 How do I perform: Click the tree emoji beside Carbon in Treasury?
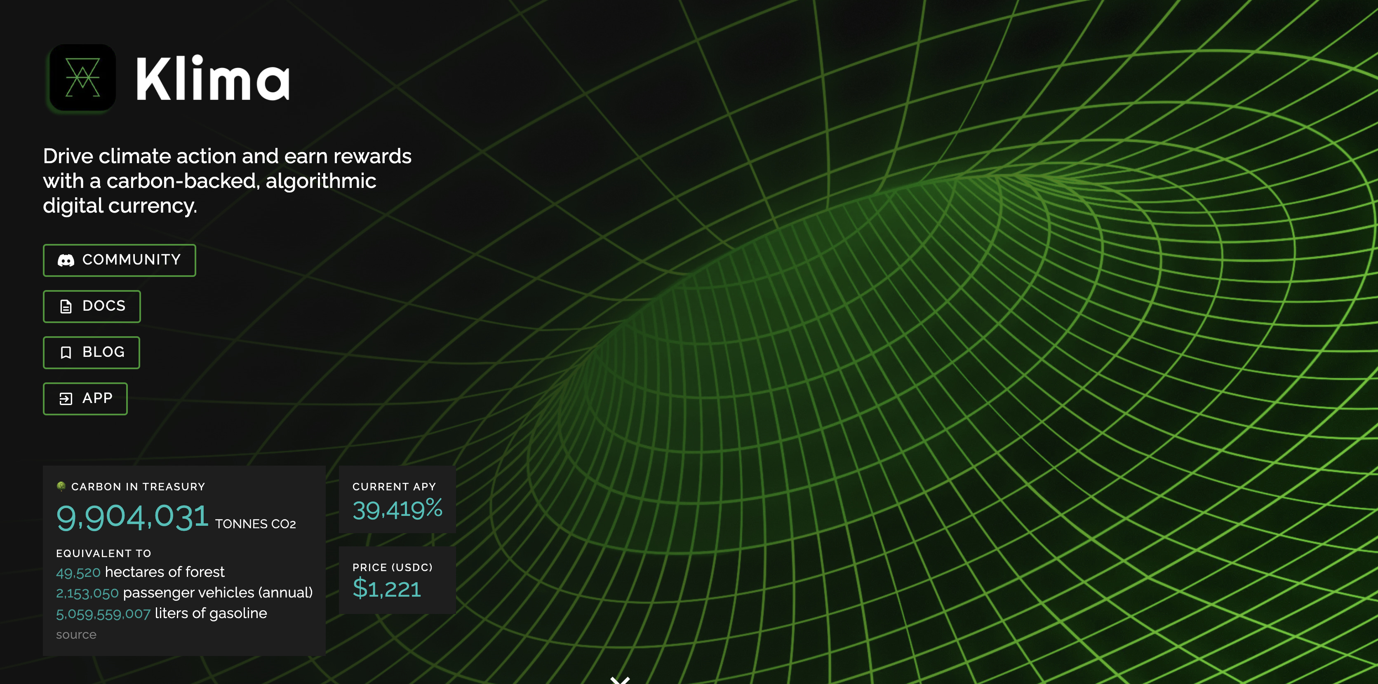[61, 486]
